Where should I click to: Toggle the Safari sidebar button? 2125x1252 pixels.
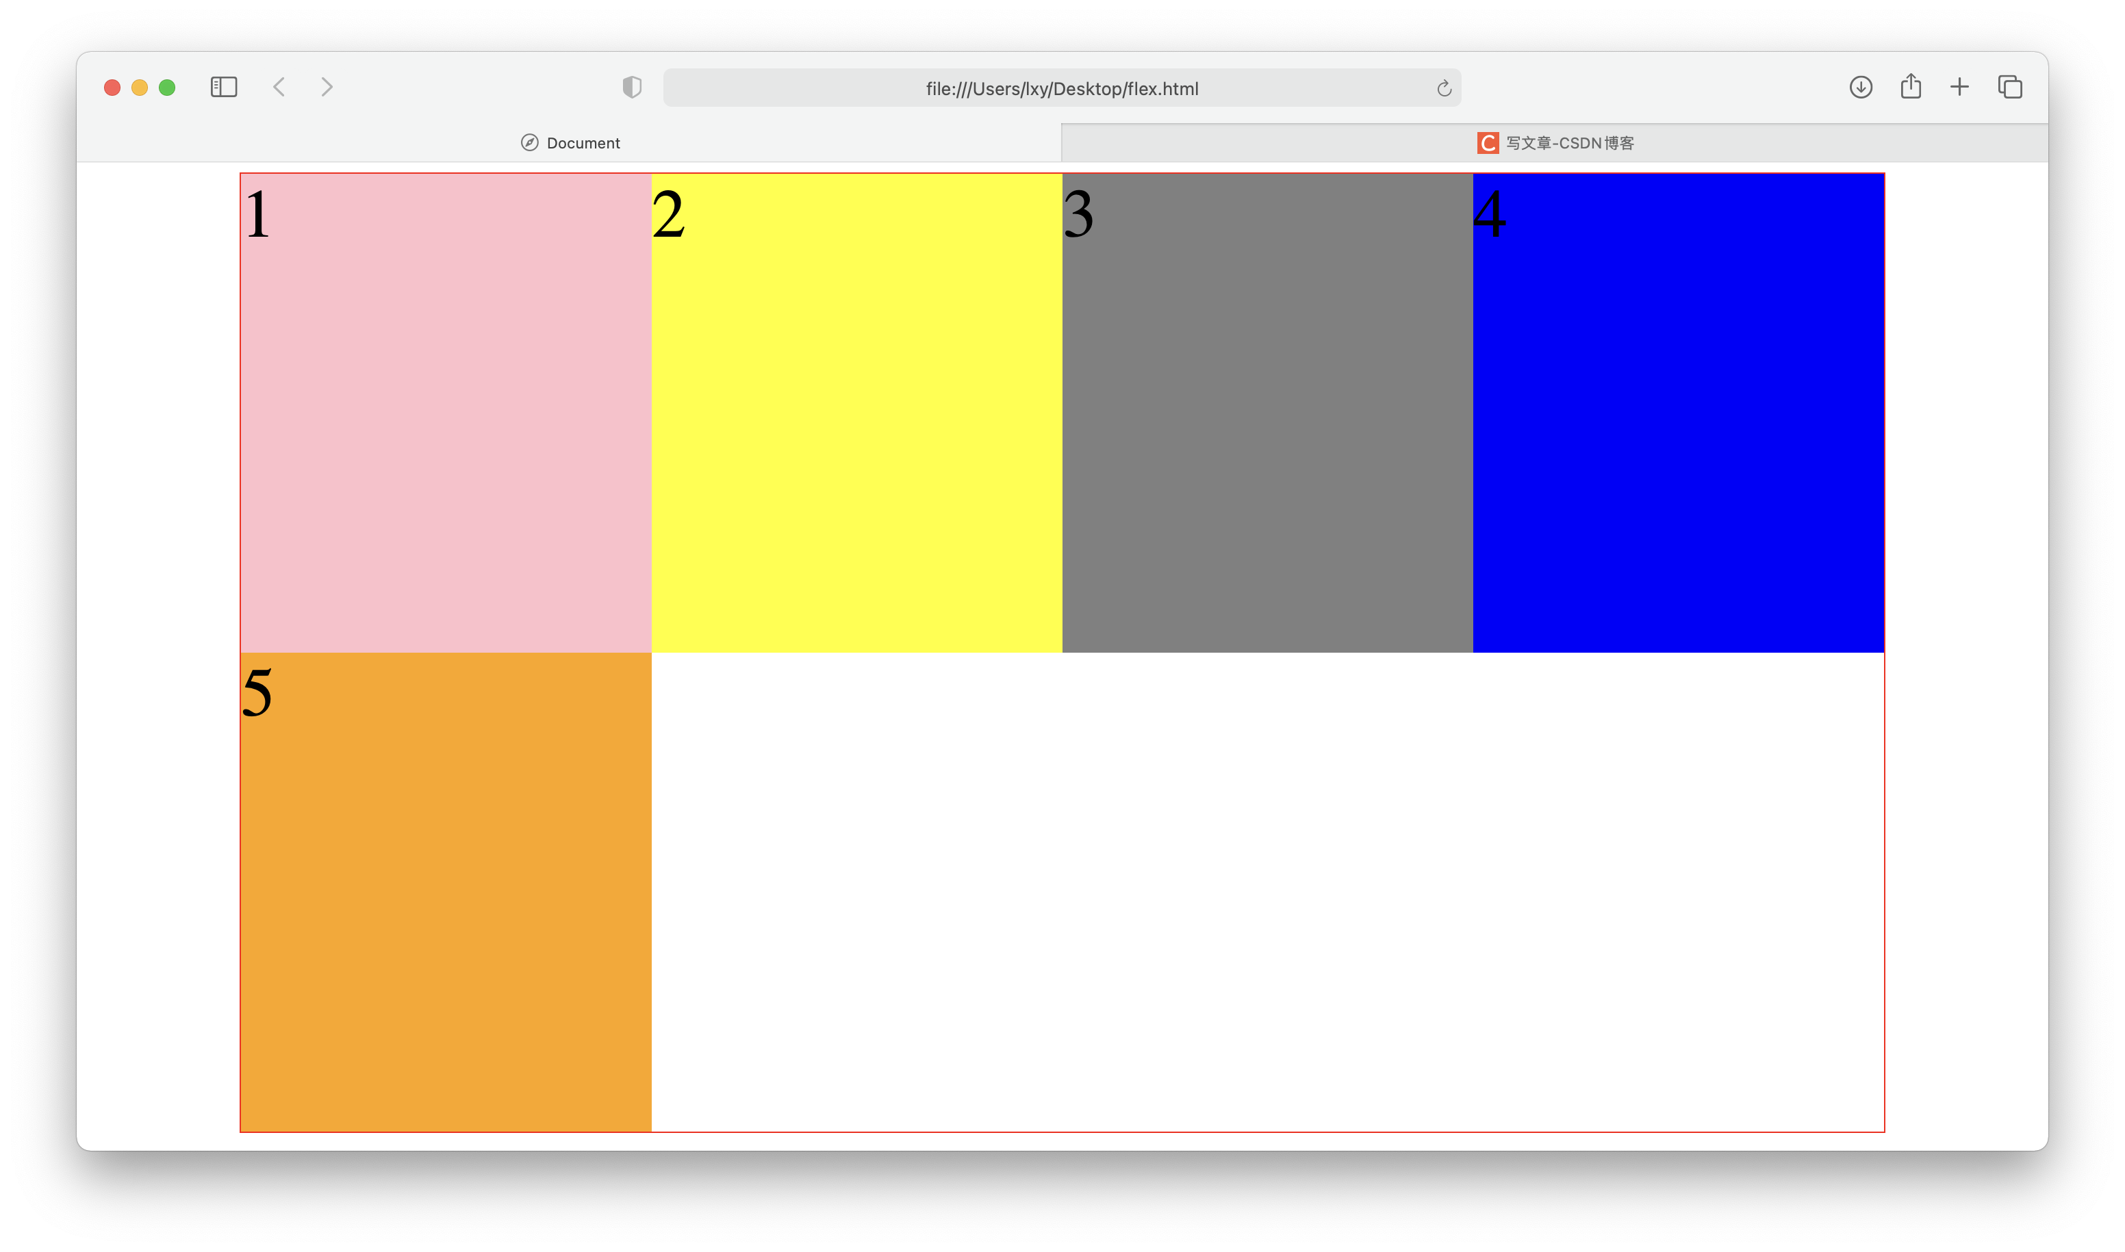[224, 87]
